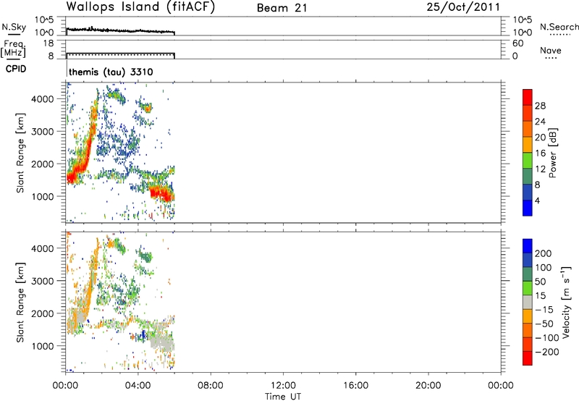Select the "20:00" time tick label
The image size is (579, 401).
pos(428,386)
